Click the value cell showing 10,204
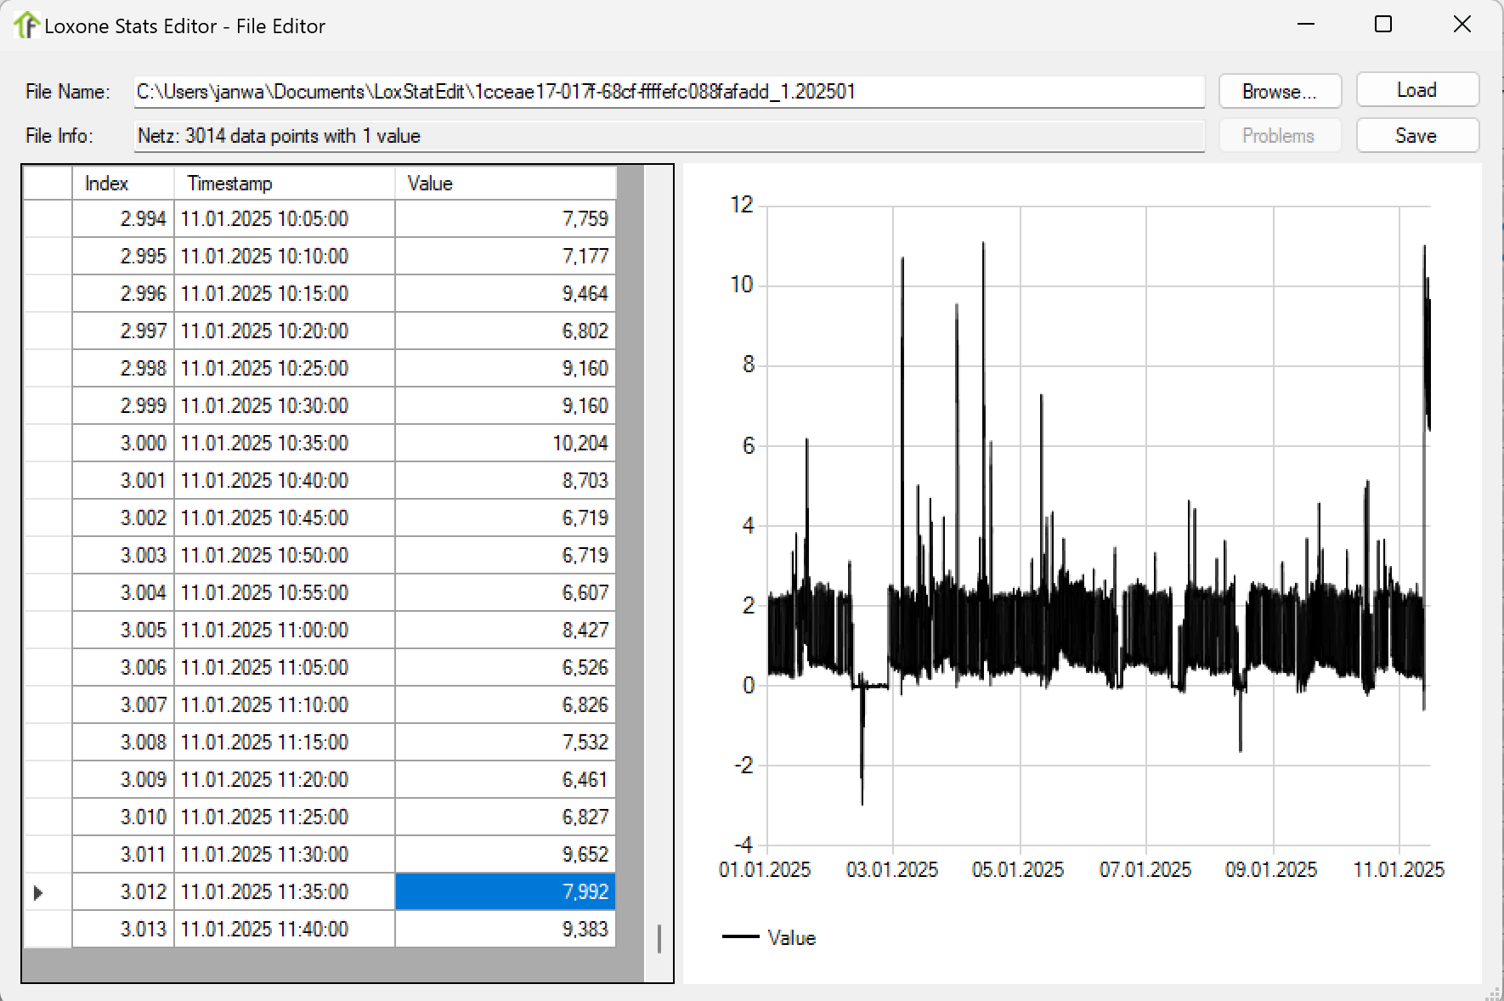1504x1001 pixels. click(505, 444)
